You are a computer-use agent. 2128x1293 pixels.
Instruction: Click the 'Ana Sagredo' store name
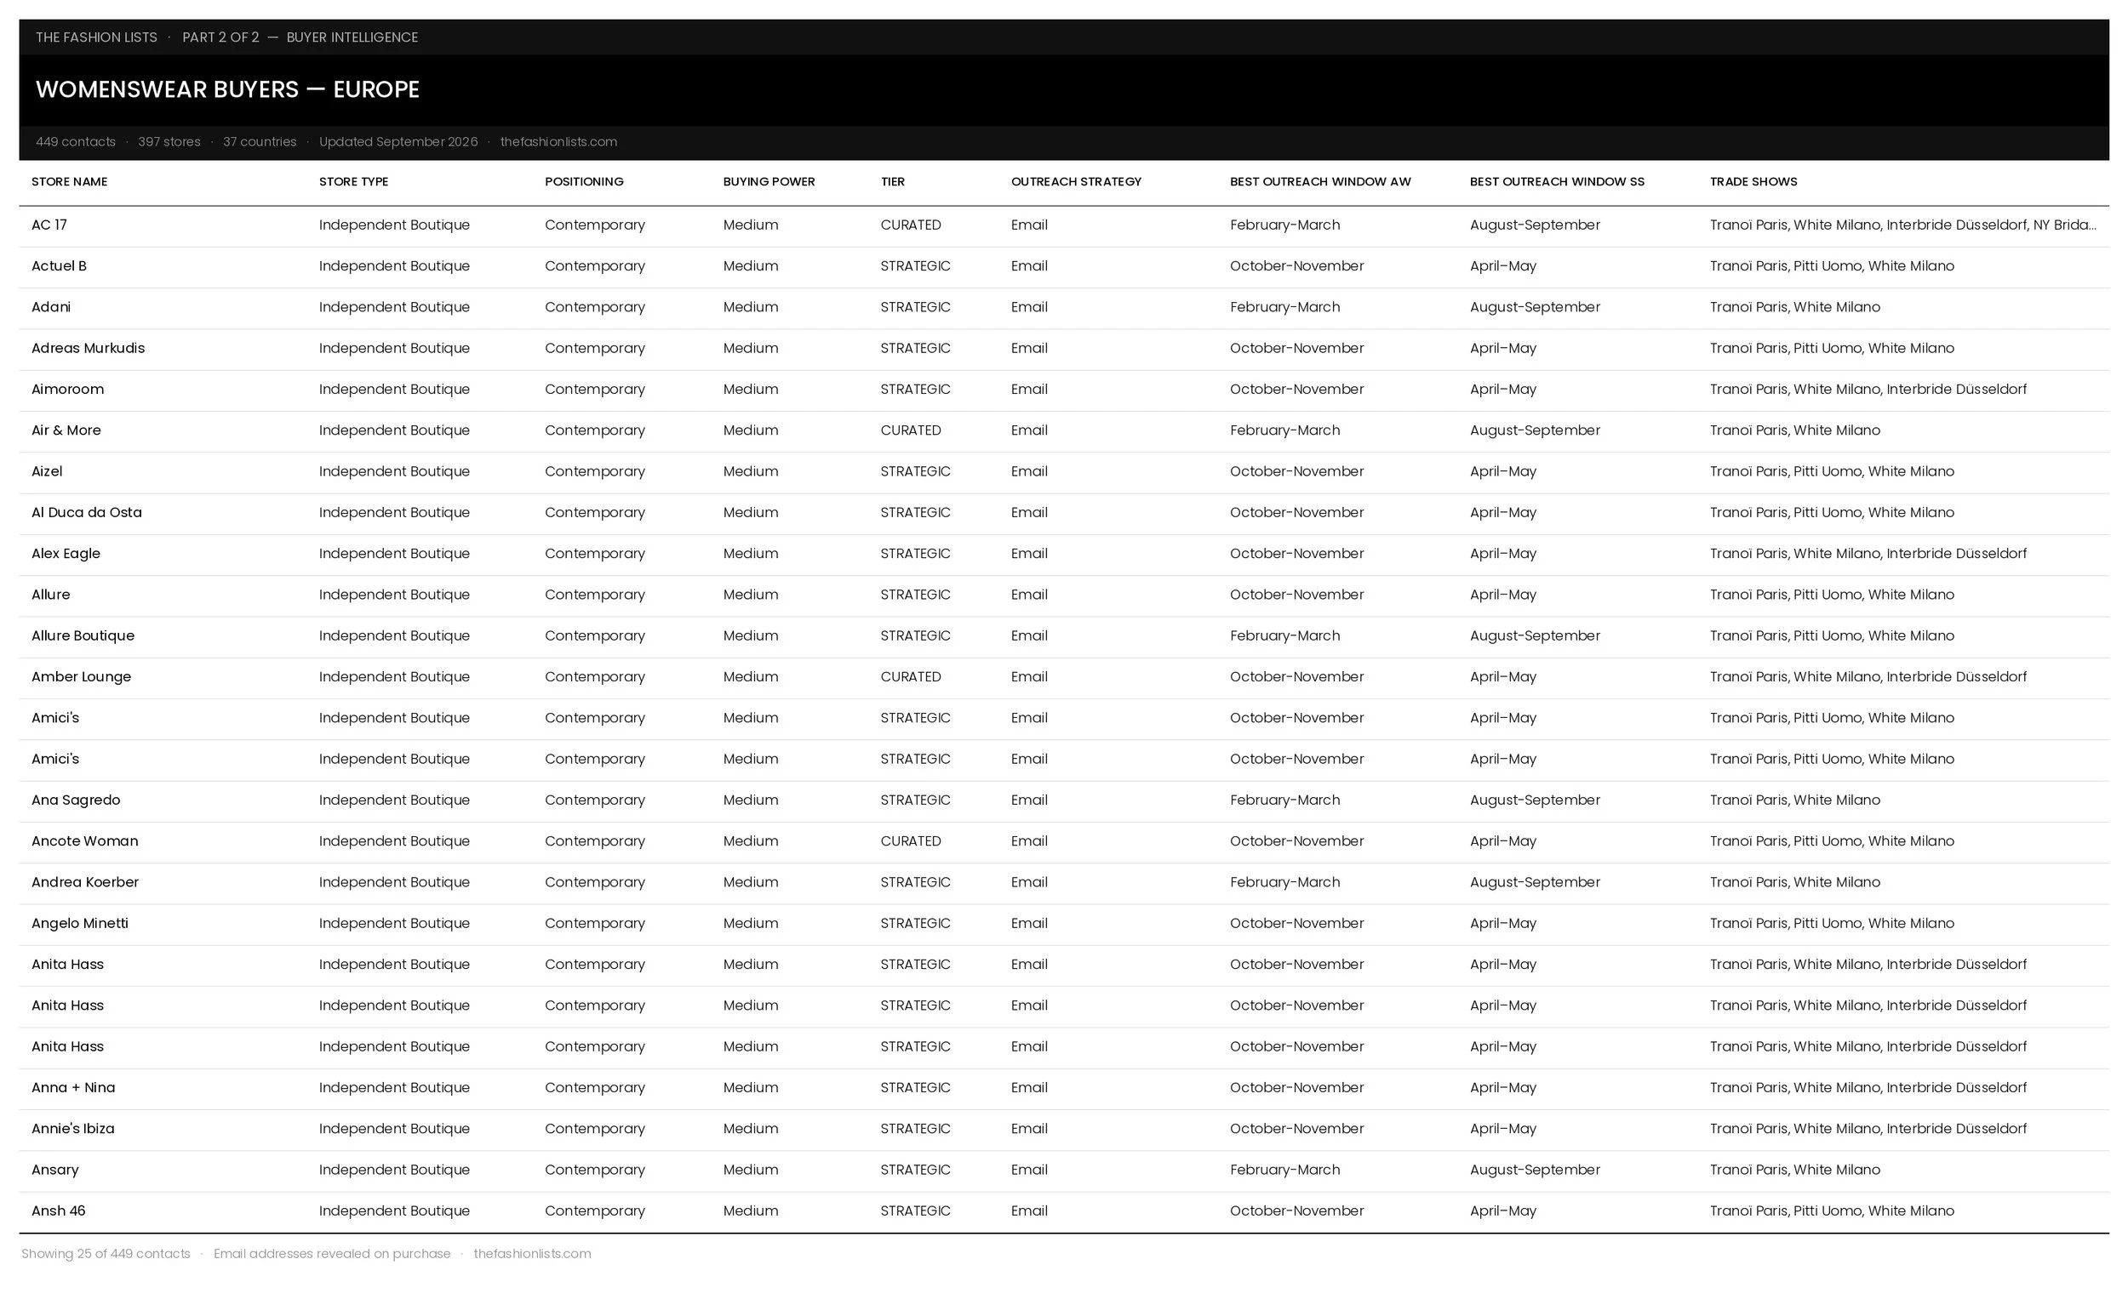click(76, 800)
